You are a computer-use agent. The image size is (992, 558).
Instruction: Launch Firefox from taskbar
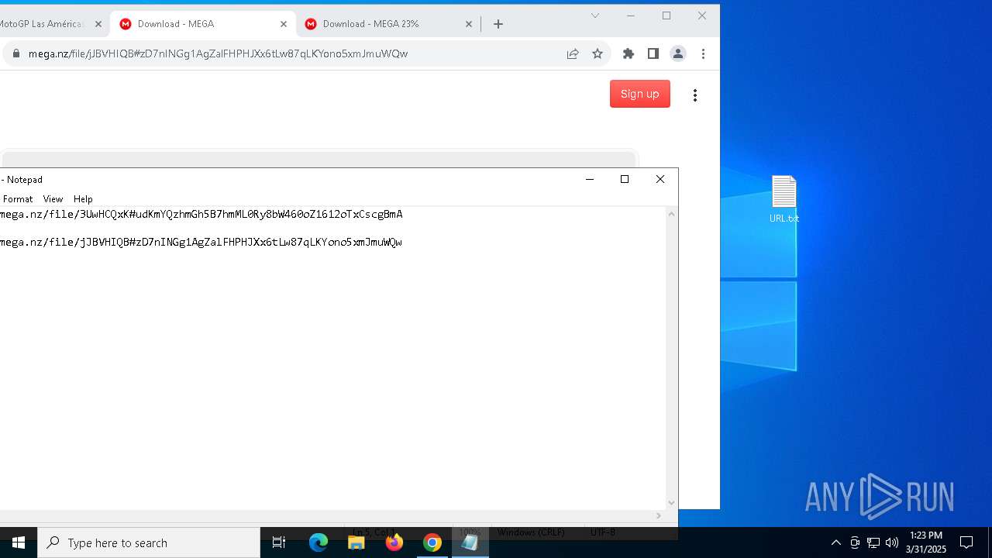coord(394,542)
